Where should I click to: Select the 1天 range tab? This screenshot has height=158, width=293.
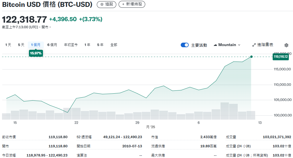coord(8,45)
